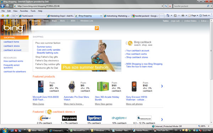Open the File menu
213x133 pixels.
[3, 11]
